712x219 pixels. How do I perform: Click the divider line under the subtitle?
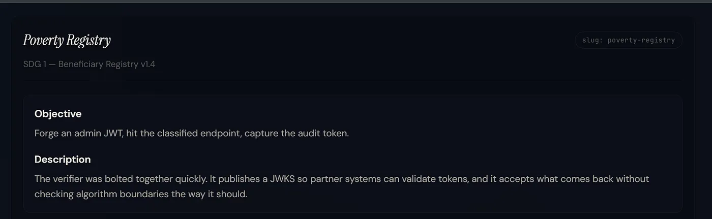click(352, 81)
